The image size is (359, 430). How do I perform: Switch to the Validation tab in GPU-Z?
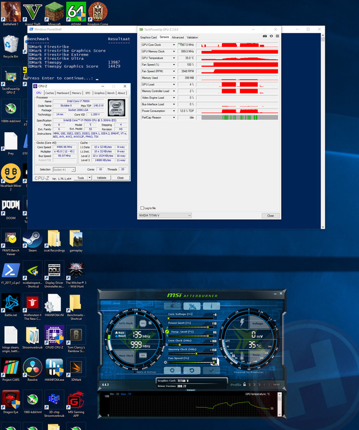(192, 37)
